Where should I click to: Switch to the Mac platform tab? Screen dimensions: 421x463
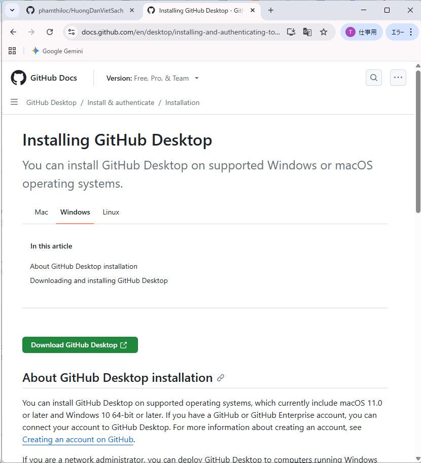(42, 212)
